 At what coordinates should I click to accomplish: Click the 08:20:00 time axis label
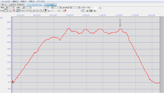click(x=37, y=15)
